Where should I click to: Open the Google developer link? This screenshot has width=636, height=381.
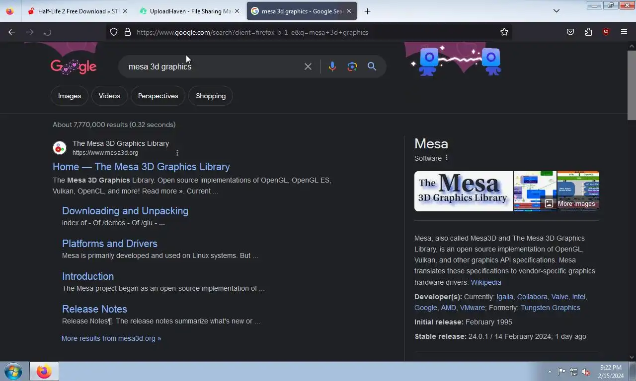[426, 308]
